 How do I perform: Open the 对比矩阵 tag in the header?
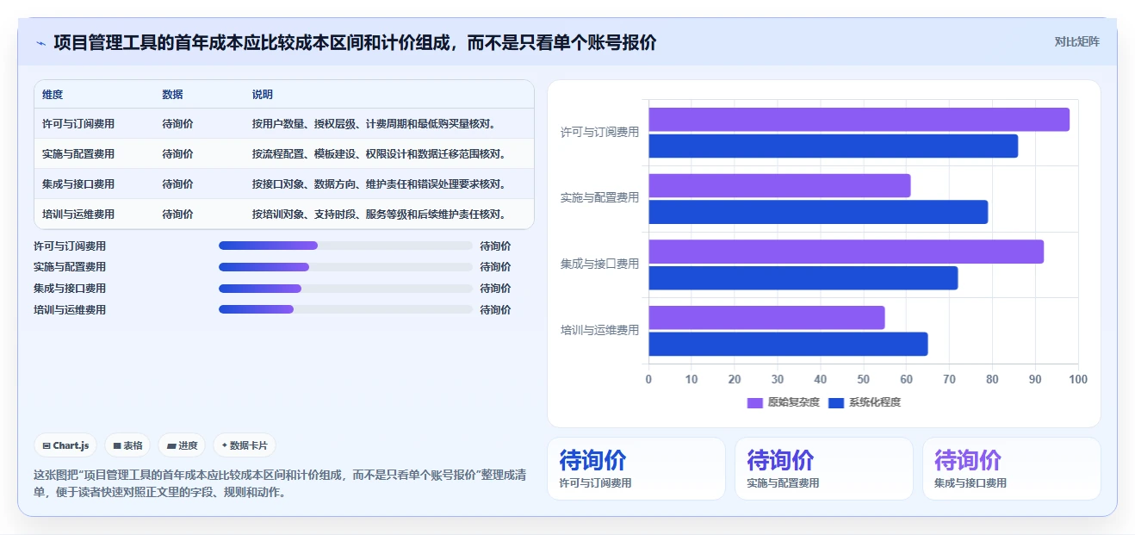tap(1076, 41)
